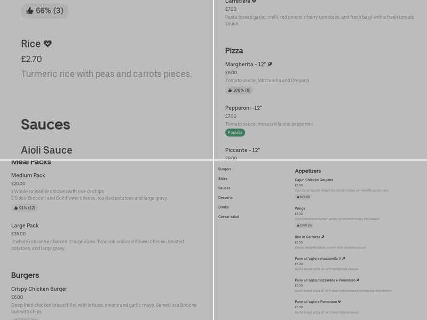Click the leaf icon beside Brie in Carrozza
This screenshot has width=427, height=320.
point(323,237)
